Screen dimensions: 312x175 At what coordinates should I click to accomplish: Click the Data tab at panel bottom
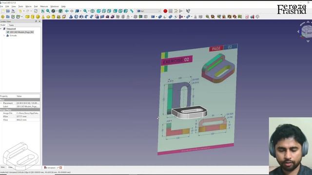[x=10, y=167]
